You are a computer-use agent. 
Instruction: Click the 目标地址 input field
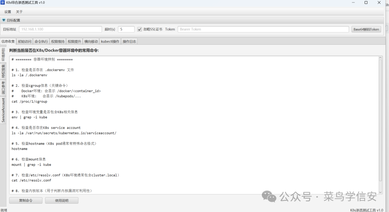60,29
